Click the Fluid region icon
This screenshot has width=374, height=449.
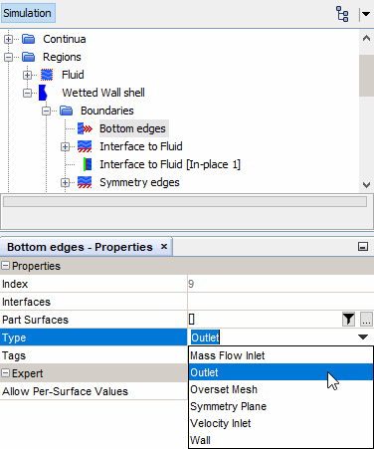(x=47, y=75)
